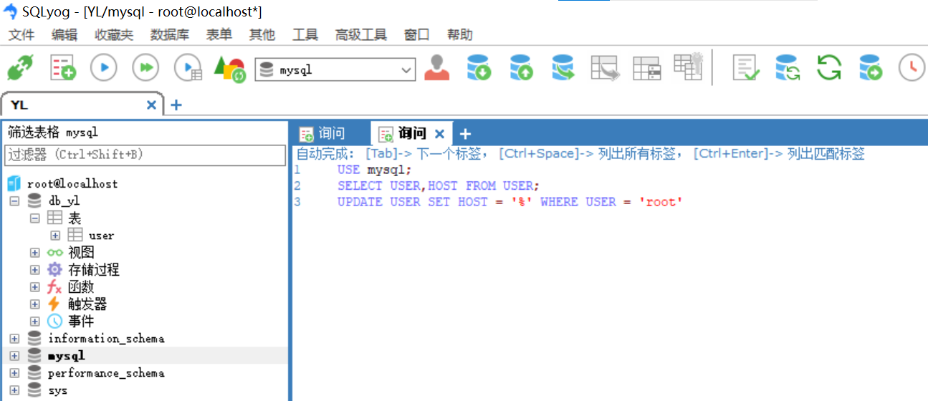Open the 工具 menu
Image resolution: width=928 pixels, height=401 pixels.
[x=305, y=34]
